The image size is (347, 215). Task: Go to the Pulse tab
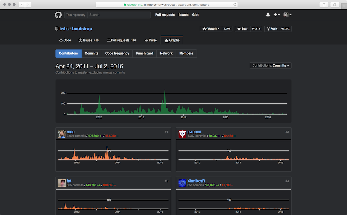[151, 40]
